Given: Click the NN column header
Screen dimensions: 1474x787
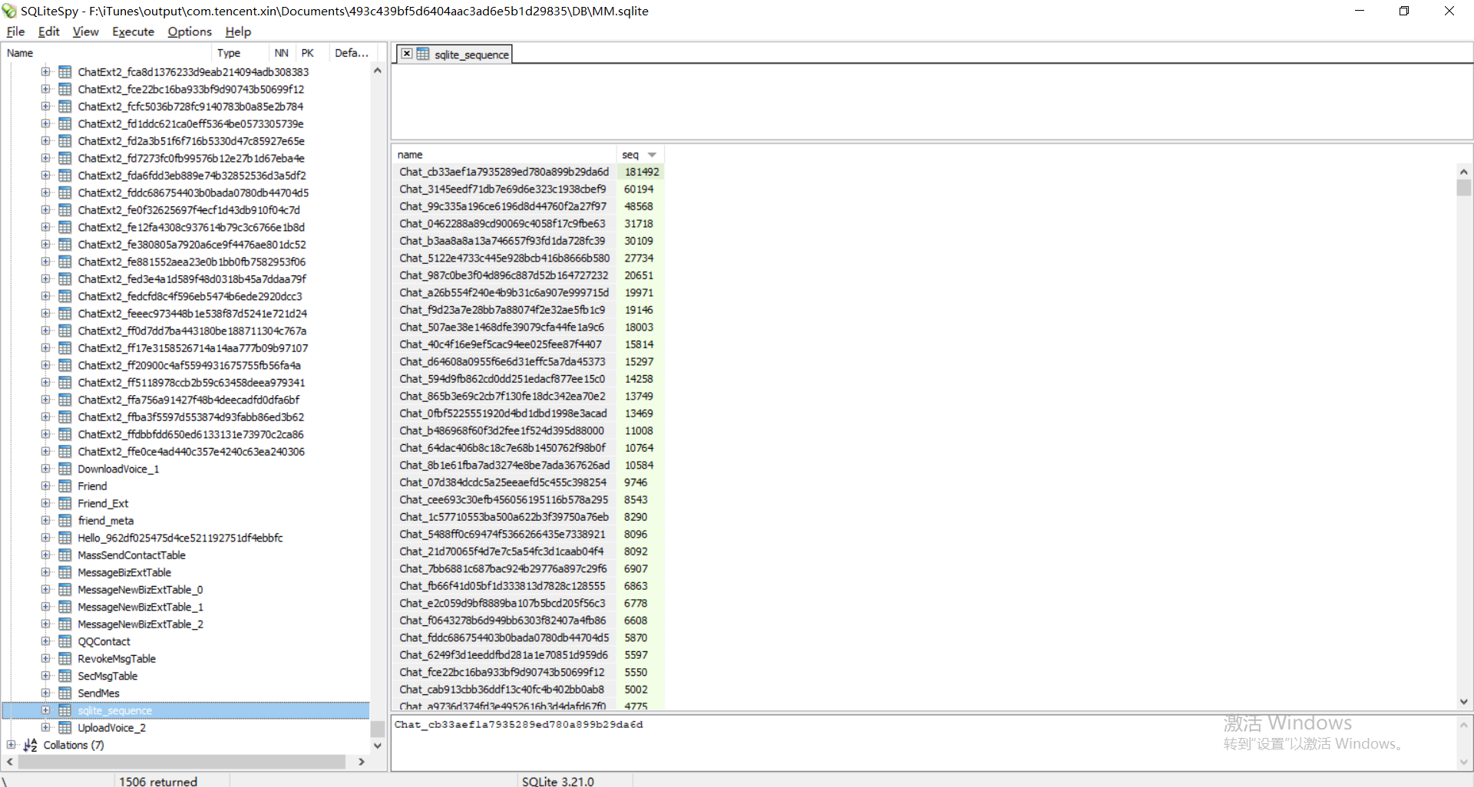Looking at the screenshot, I should click(x=282, y=53).
